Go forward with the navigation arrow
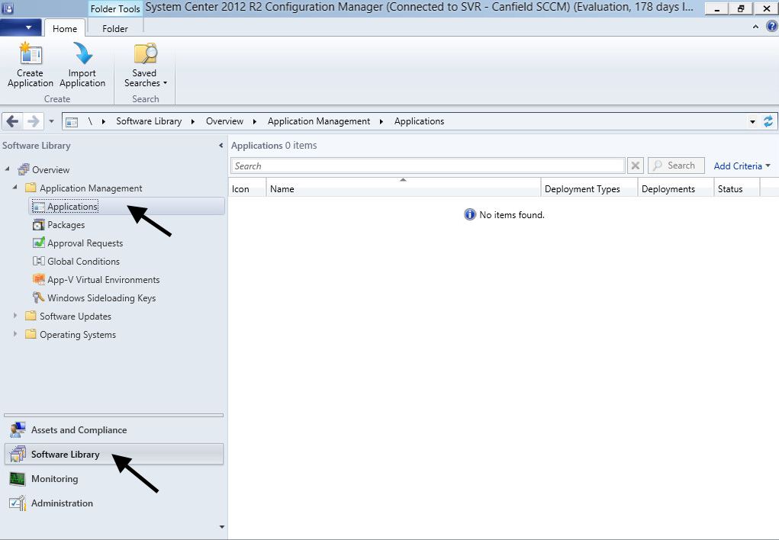This screenshot has width=779, height=540. click(x=33, y=121)
